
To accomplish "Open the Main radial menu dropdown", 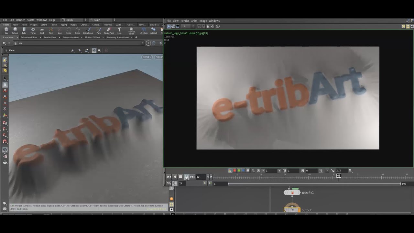I will coord(103,20).
